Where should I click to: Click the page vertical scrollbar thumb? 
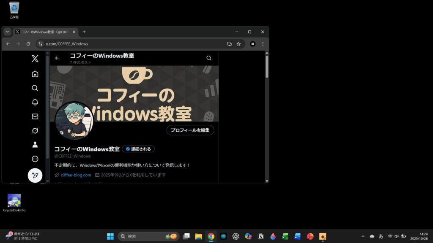(x=267, y=66)
